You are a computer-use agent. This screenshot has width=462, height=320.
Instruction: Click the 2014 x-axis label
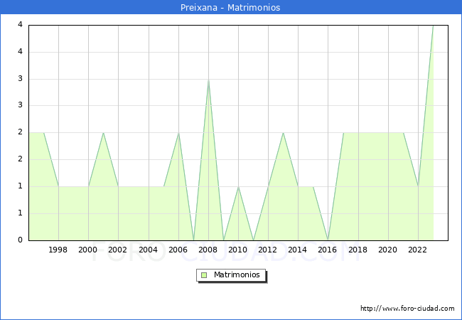pos(297,250)
